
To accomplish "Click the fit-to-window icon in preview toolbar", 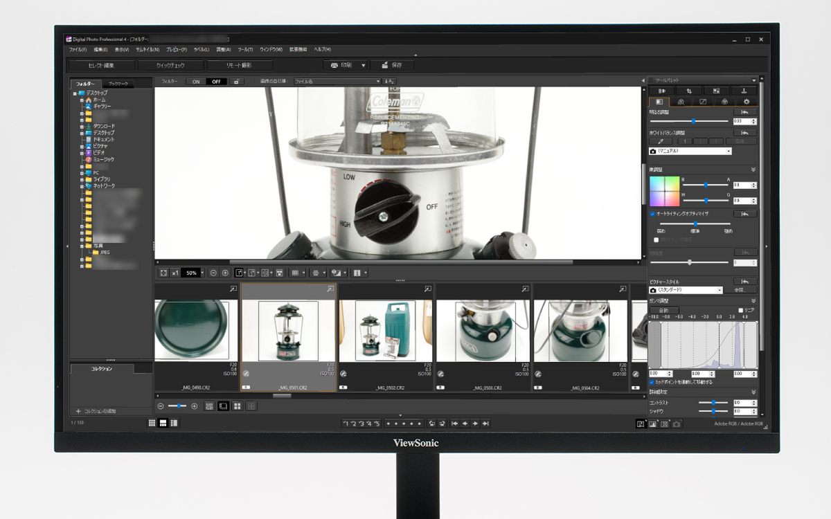I will click(x=163, y=273).
